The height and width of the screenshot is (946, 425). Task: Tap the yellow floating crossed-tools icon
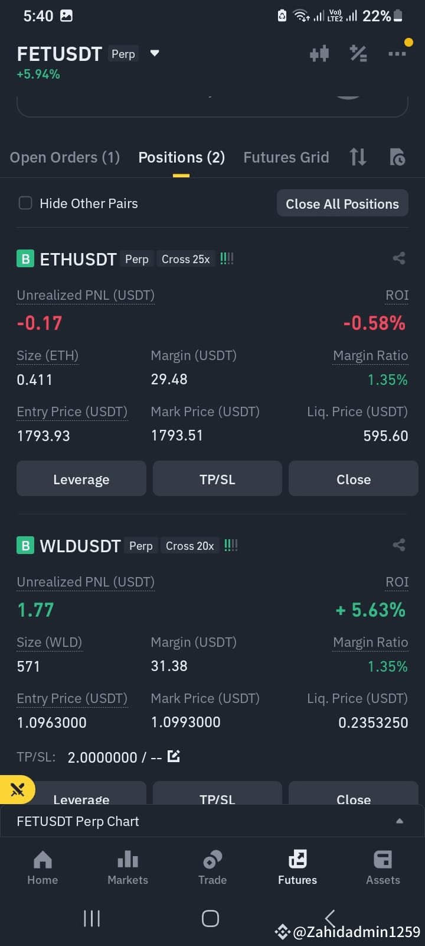(x=18, y=789)
